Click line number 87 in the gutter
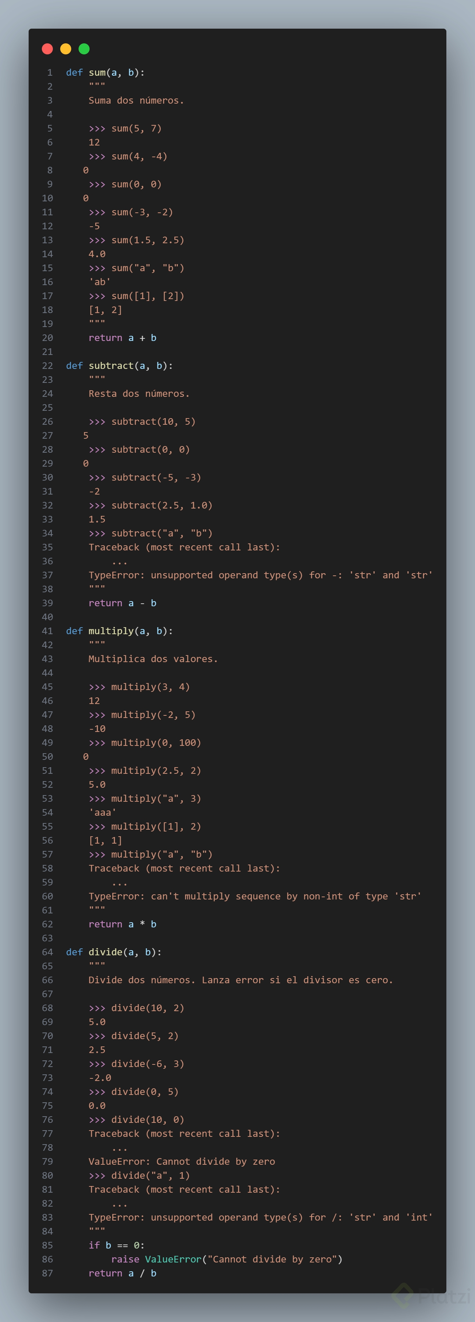 (x=47, y=1273)
